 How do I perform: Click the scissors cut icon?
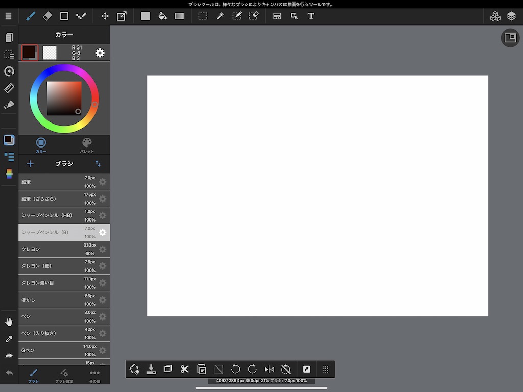point(185,369)
